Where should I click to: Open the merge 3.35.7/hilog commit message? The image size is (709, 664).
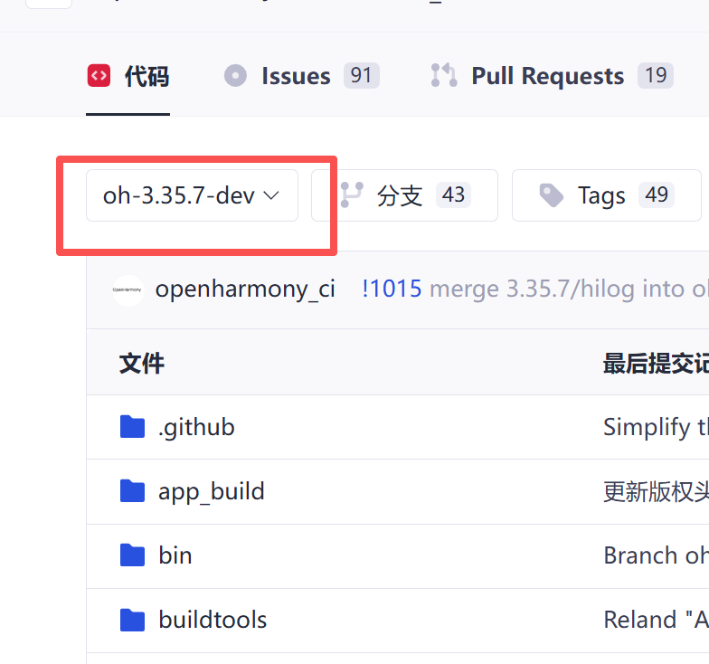569,289
